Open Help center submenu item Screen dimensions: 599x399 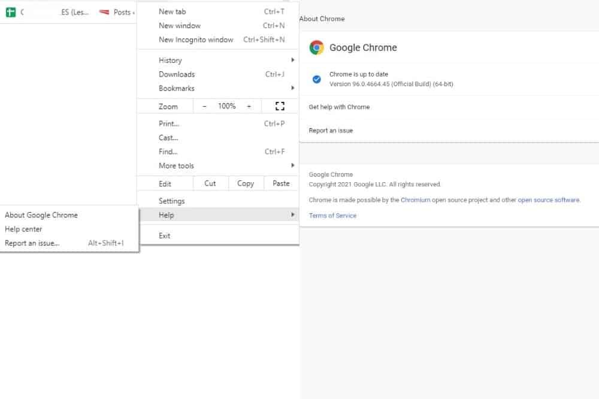coord(69,229)
